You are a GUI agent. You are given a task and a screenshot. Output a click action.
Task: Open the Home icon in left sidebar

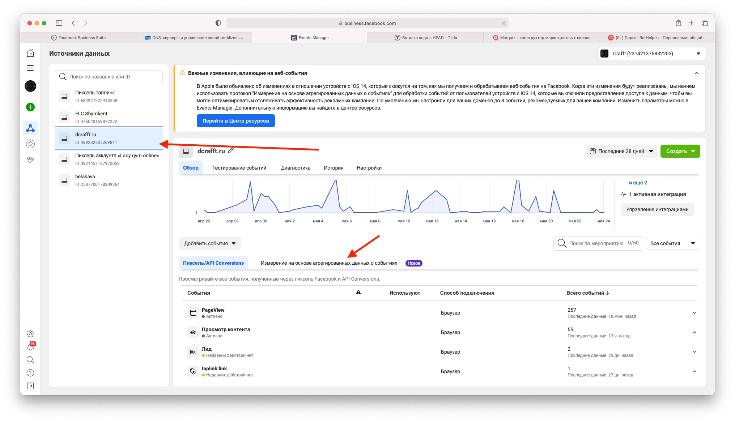(x=30, y=53)
